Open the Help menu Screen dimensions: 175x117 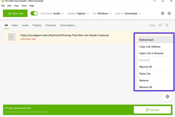click(x=32, y=6)
